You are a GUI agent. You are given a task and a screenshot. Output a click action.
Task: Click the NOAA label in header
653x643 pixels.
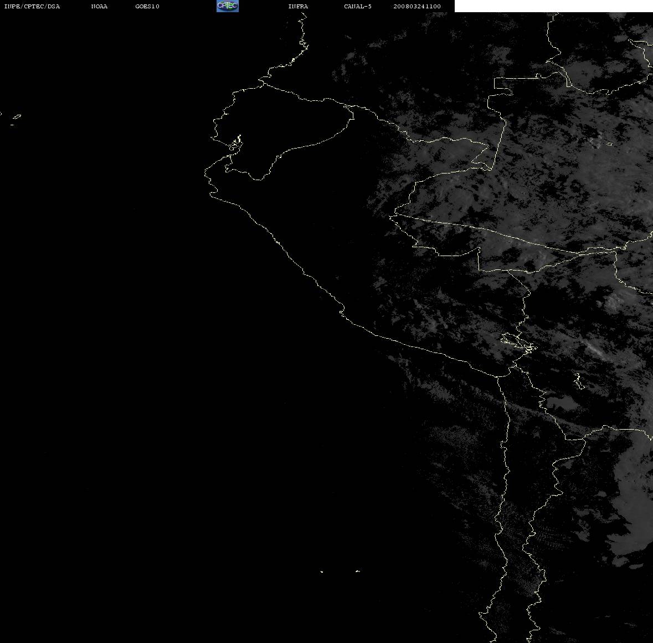pyautogui.click(x=99, y=6)
